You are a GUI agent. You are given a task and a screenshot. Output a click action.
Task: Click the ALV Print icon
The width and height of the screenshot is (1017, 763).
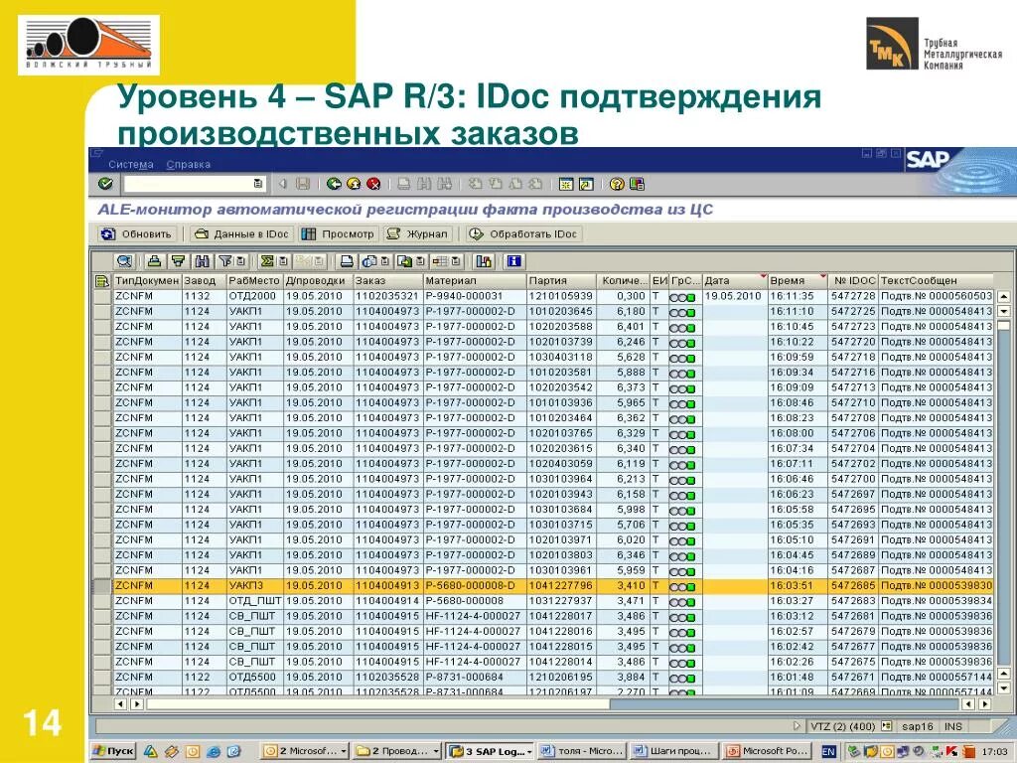pyautogui.click(x=347, y=261)
